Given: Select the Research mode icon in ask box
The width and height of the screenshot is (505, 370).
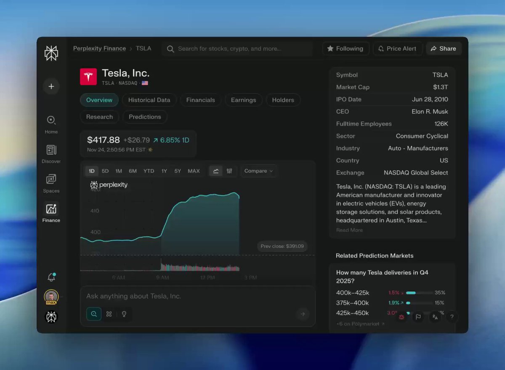Looking at the screenshot, I should 109,314.
